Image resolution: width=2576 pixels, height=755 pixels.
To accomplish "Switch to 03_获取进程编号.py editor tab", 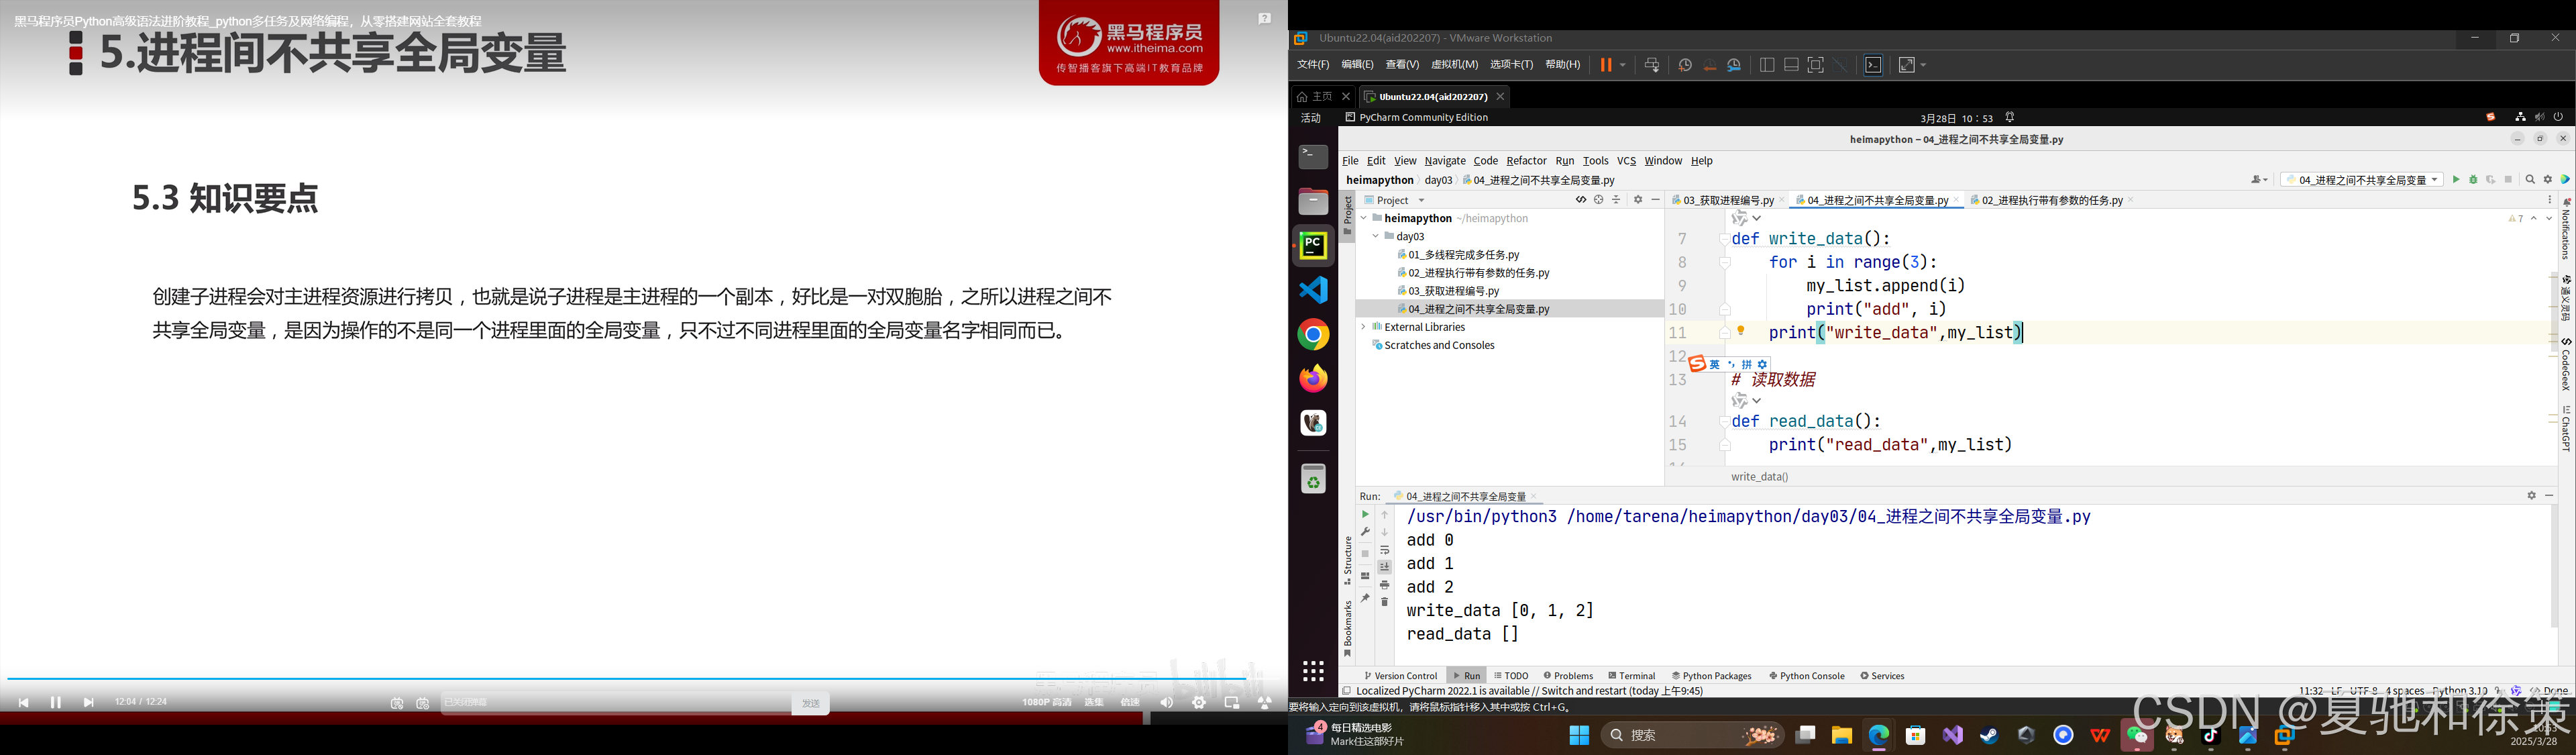I will click(x=1727, y=200).
